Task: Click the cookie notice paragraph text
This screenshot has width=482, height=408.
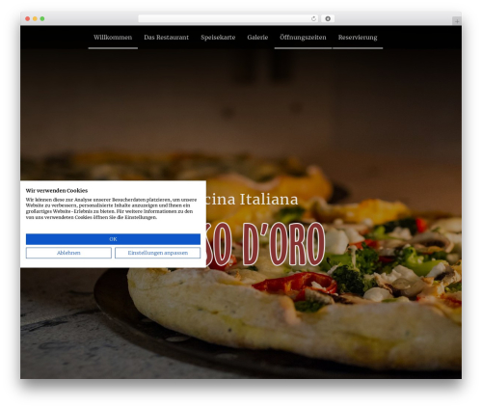Action: pos(111,208)
